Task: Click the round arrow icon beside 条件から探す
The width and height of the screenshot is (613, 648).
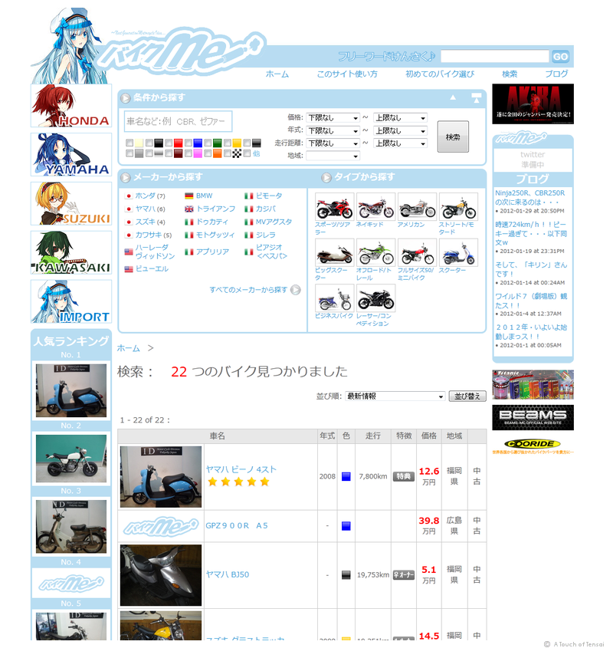Action: (125, 98)
